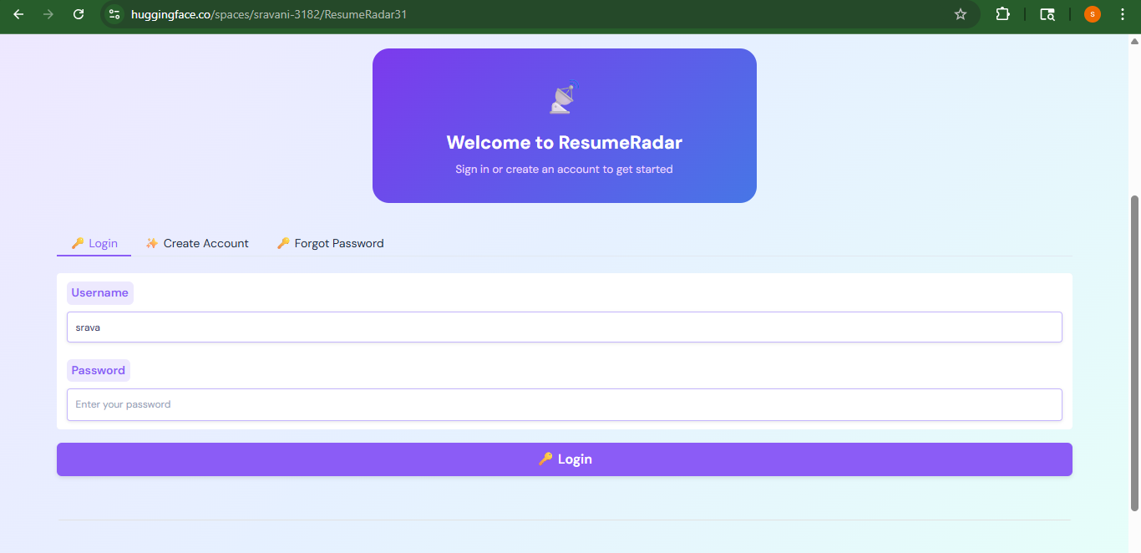Go back using the browser arrow
Image resolution: width=1141 pixels, height=553 pixels.
(18, 13)
